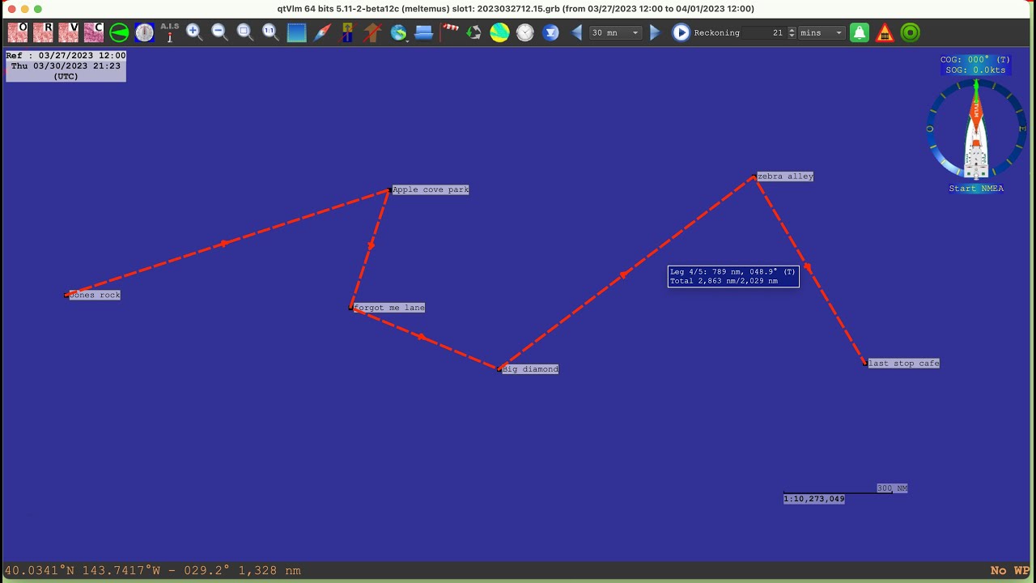Select the Jones rock waypoint
This screenshot has width=1036, height=583.
click(95, 295)
